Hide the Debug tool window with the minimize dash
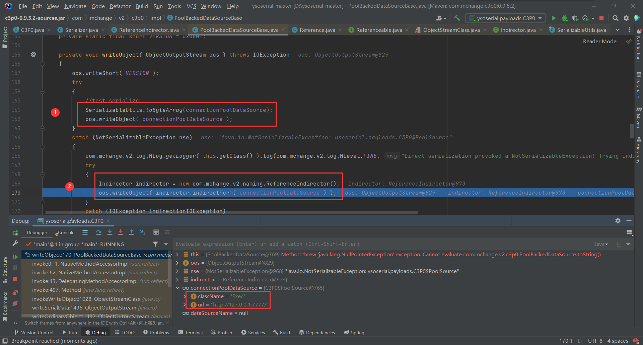This screenshot has width=643, height=345. coord(629,221)
